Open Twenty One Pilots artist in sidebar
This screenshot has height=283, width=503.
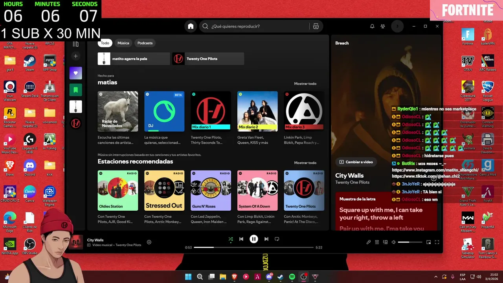76,123
